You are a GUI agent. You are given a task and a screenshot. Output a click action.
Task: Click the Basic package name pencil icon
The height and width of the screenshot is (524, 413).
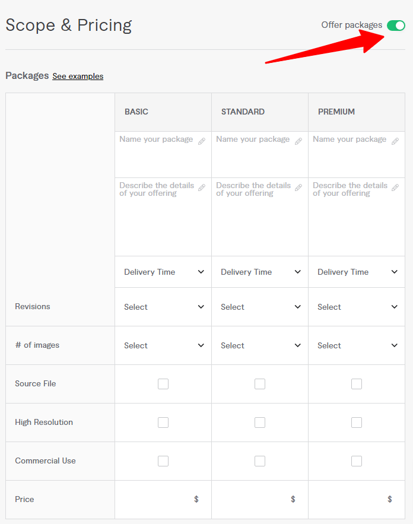[x=202, y=141]
